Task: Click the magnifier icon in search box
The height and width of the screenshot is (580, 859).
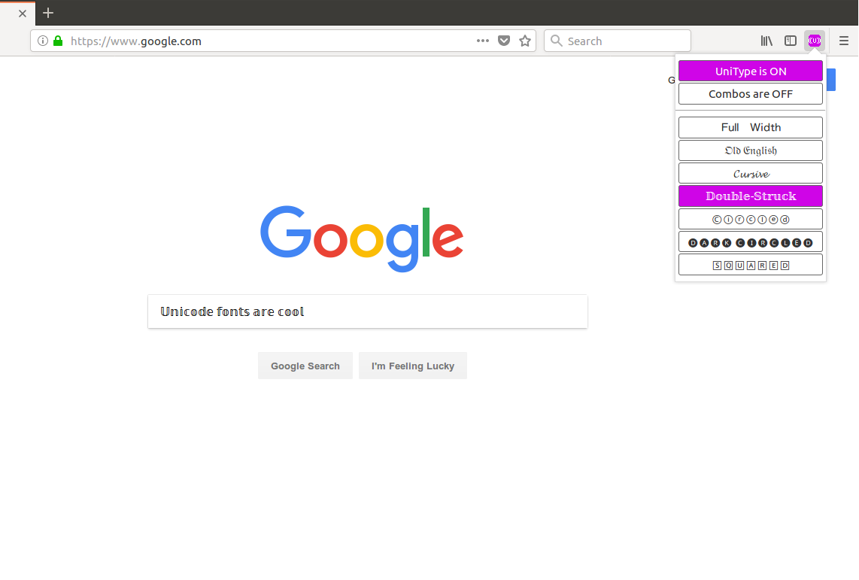Action: point(557,41)
